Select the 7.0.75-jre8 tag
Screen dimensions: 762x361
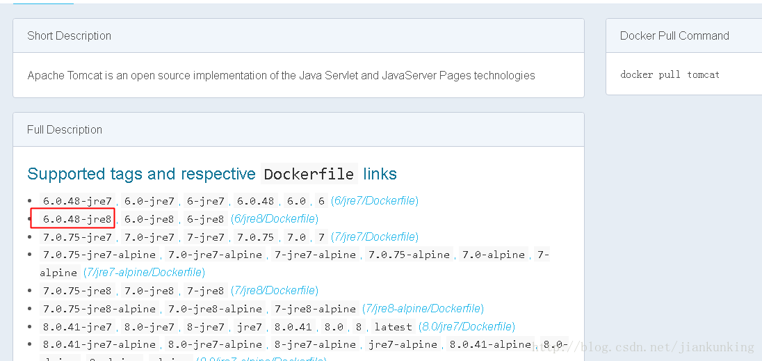point(78,291)
